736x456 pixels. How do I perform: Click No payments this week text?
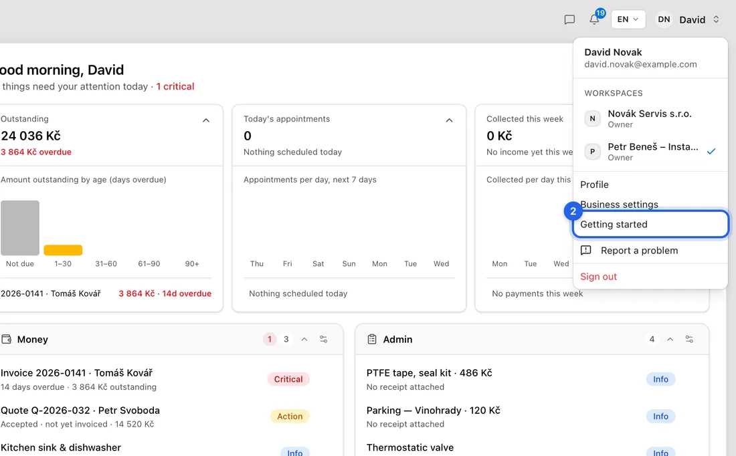tap(537, 294)
